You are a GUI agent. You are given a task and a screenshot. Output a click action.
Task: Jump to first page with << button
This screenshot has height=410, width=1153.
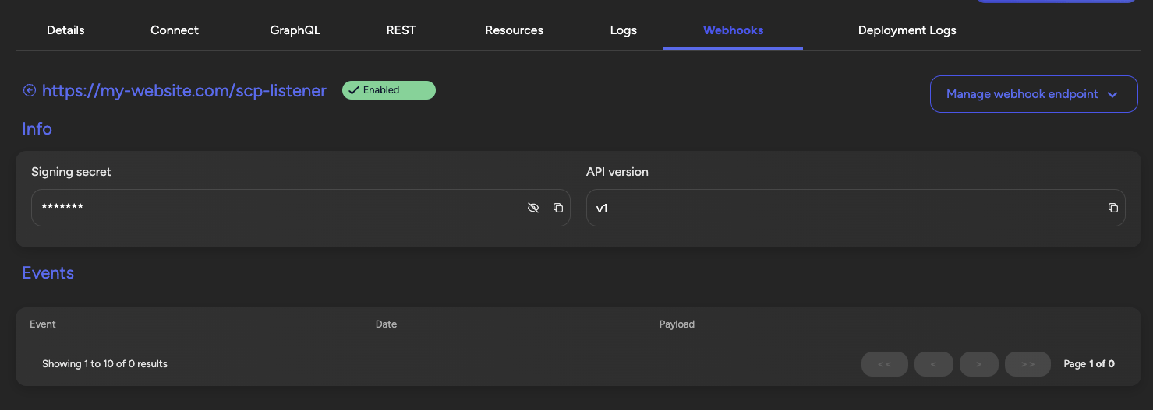pyautogui.click(x=885, y=364)
